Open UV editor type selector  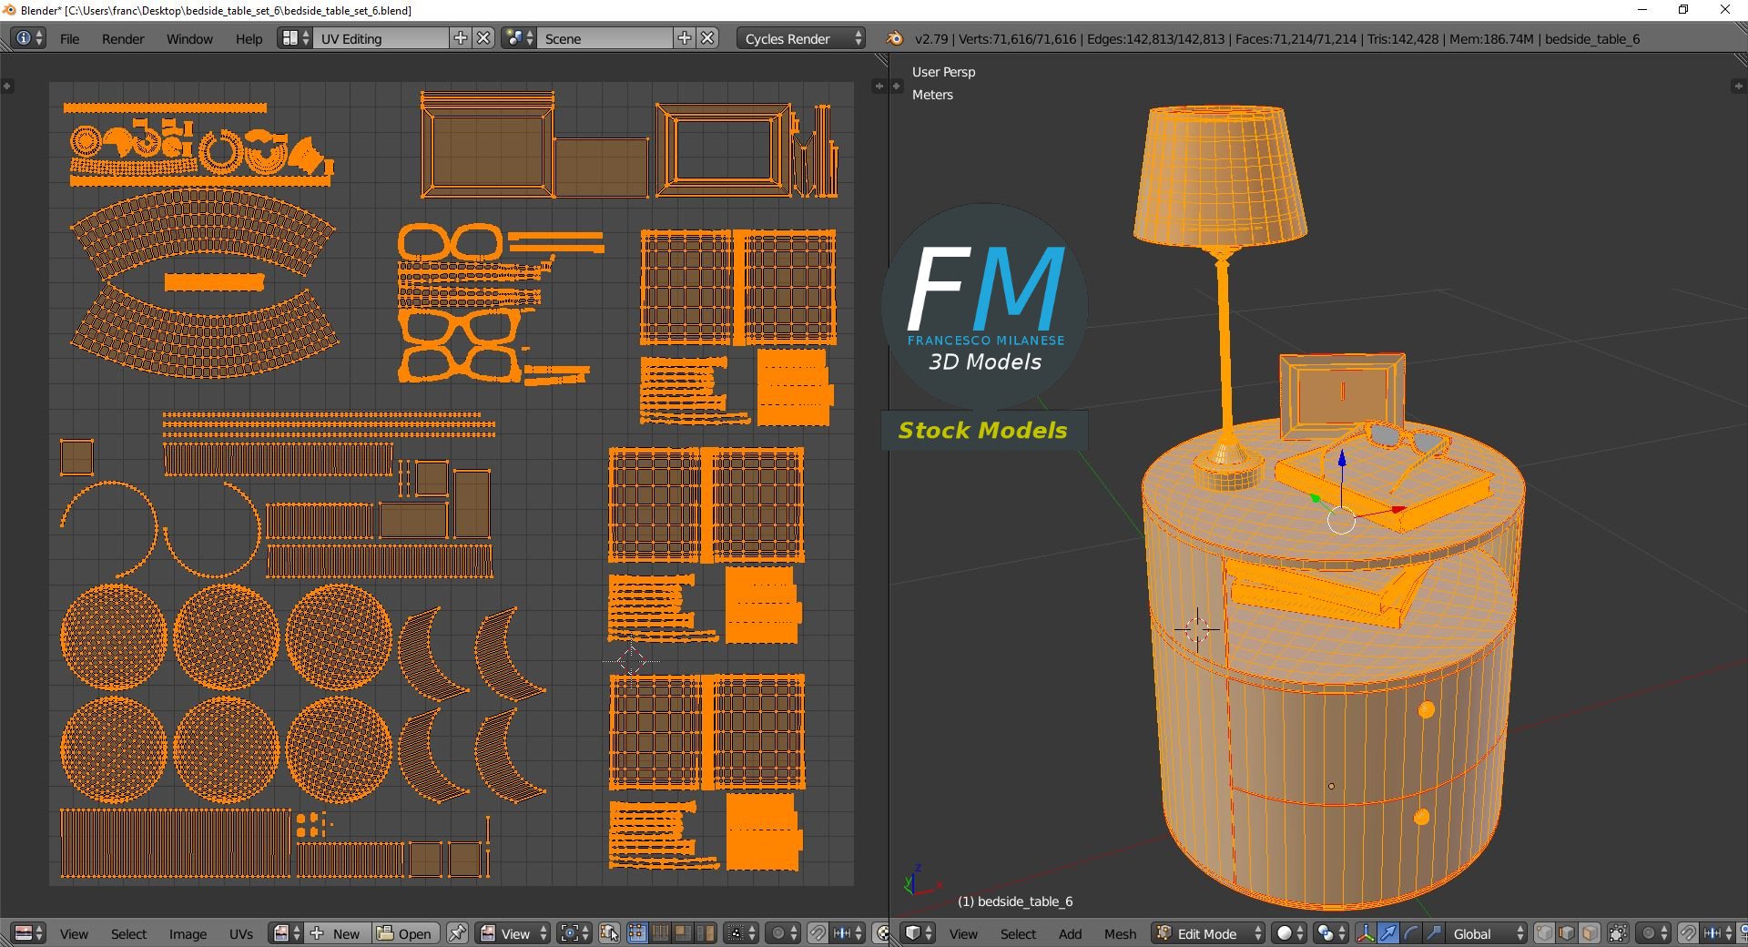click(29, 933)
